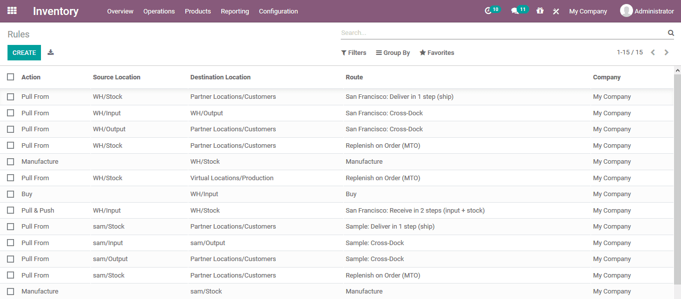Open the apps grid menu
The image size is (681, 299).
click(11, 10)
